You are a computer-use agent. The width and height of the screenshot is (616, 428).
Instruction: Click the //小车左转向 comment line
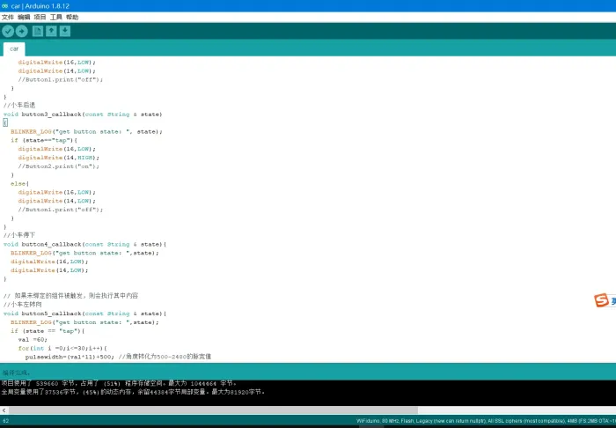[x=22, y=305]
